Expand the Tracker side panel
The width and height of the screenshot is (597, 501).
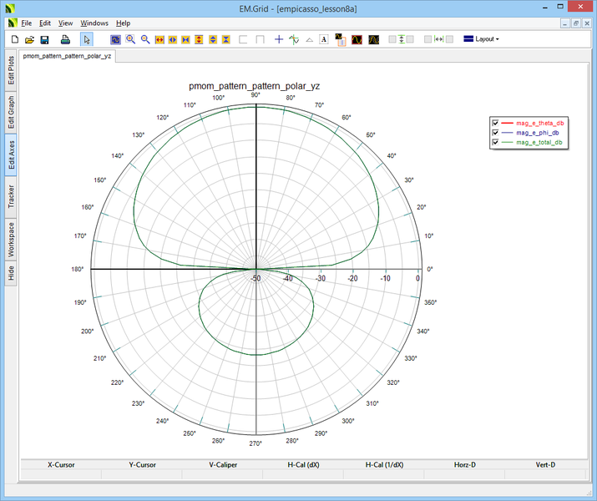pyautogui.click(x=11, y=197)
